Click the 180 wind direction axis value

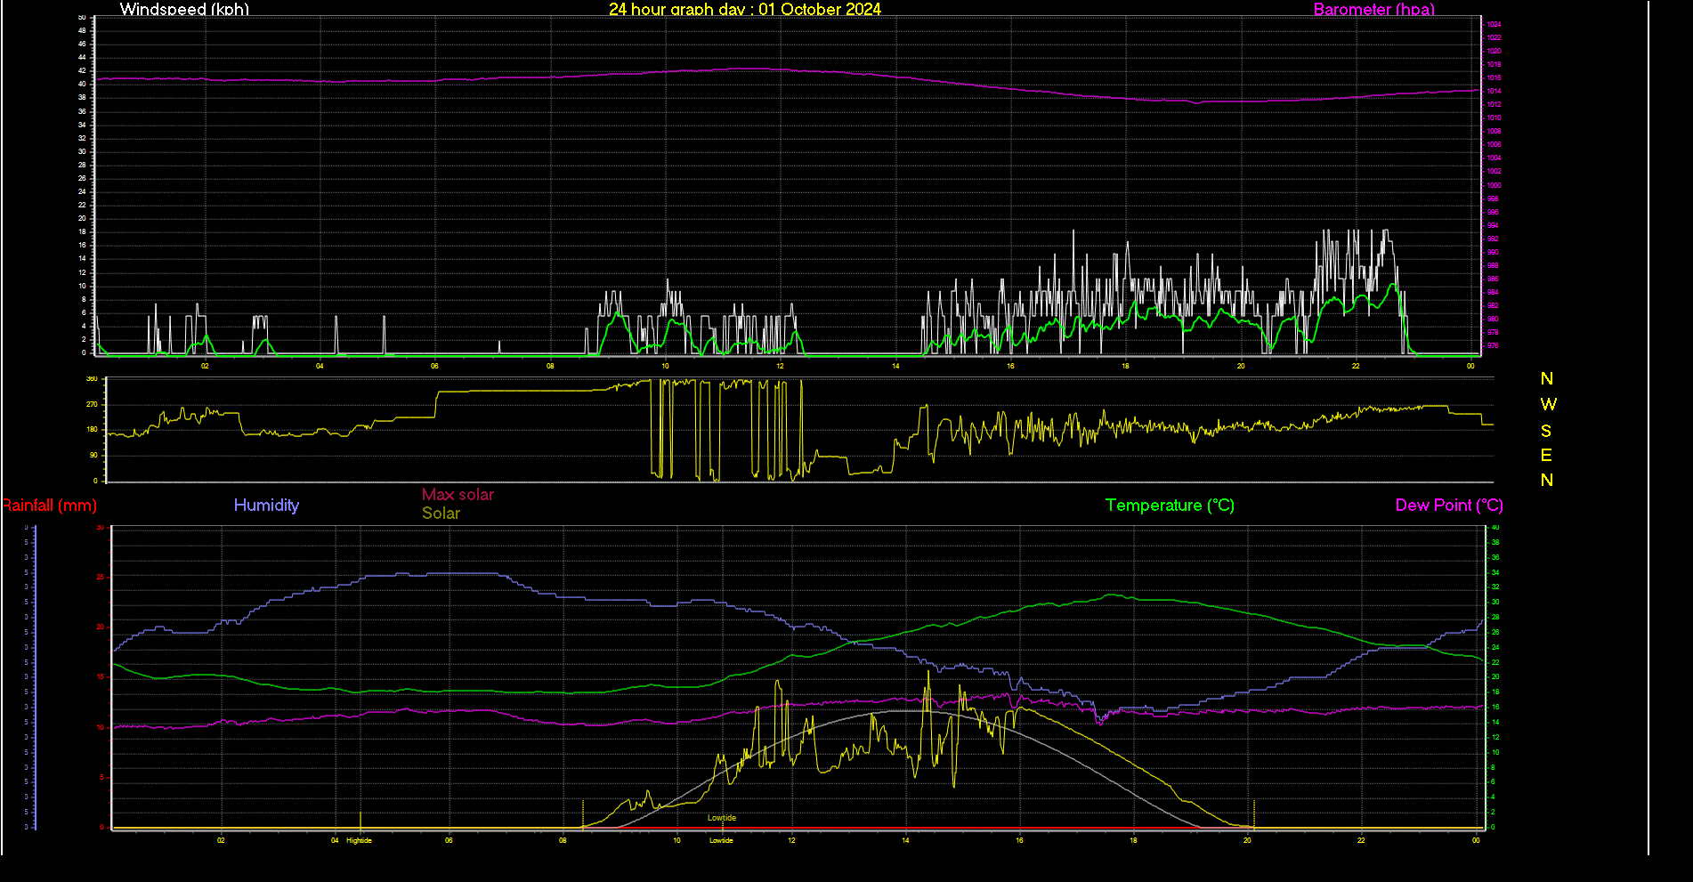(x=92, y=430)
